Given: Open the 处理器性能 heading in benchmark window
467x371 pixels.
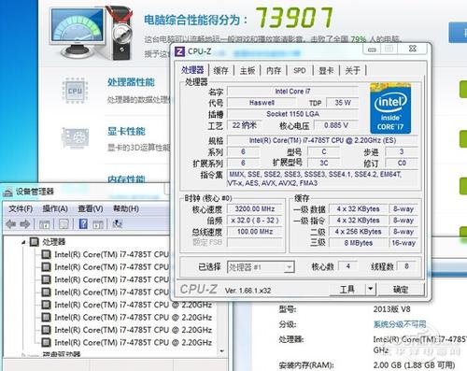Looking at the screenshot, I should pyautogui.click(x=131, y=82).
